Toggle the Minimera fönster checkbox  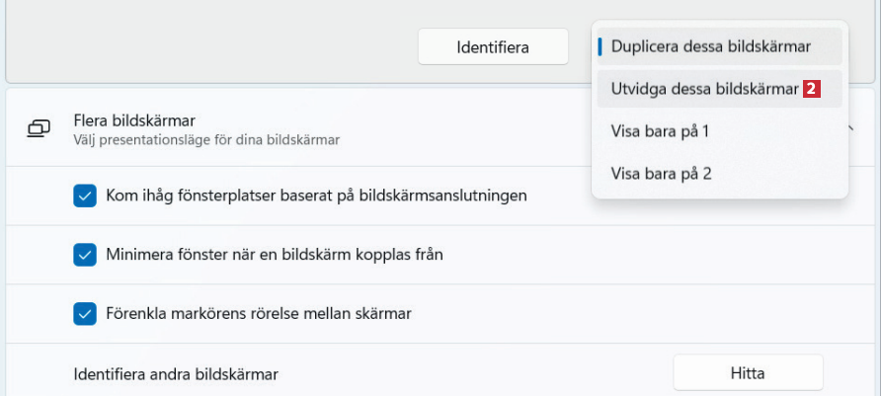click(x=85, y=255)
